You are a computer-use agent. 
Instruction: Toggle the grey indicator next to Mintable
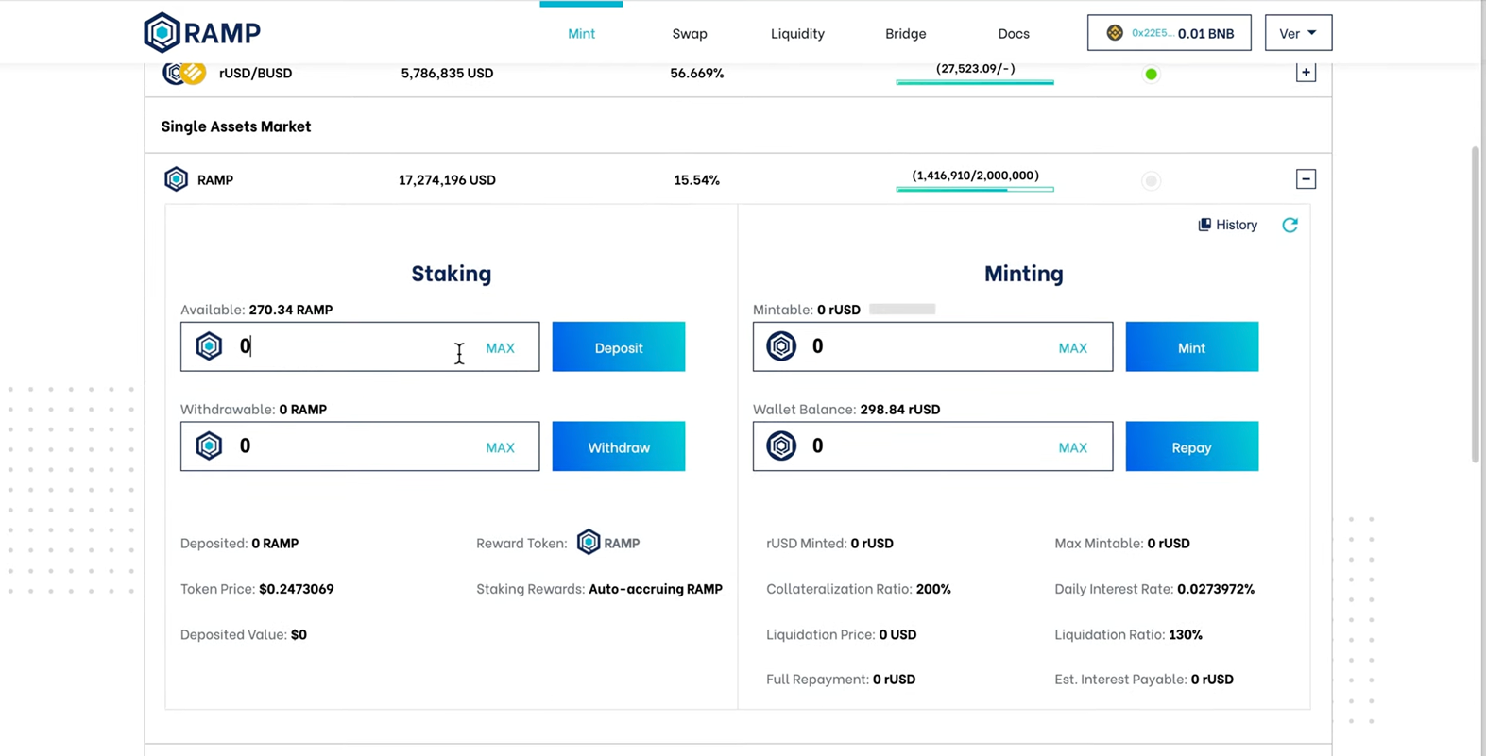point(901,309)
